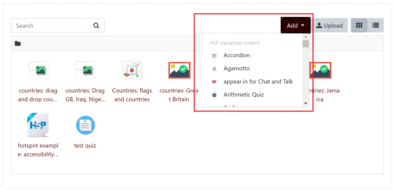Open link 'countries: drag and drop cou...'
The height and width of the screenshot is (190, 394).
[38, 95]
